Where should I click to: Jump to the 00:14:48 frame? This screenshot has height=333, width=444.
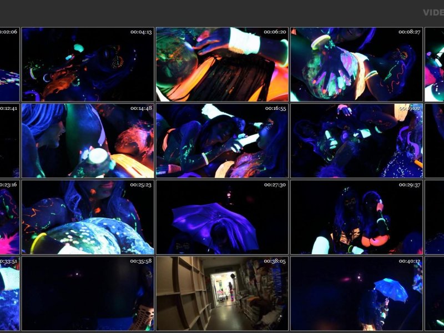tap(88, 140)
